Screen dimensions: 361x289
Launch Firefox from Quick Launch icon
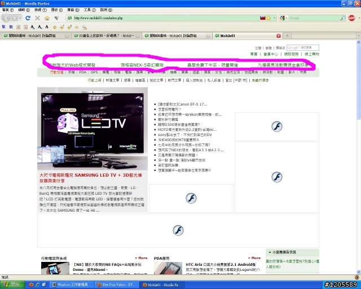tap(32, 284)
